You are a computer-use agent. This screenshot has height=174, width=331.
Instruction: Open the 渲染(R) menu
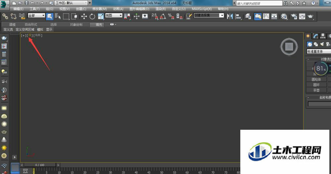[161, 9]
